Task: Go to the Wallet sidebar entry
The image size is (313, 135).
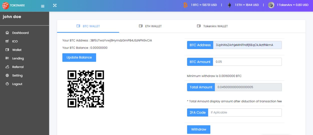Action: [25, 50]
